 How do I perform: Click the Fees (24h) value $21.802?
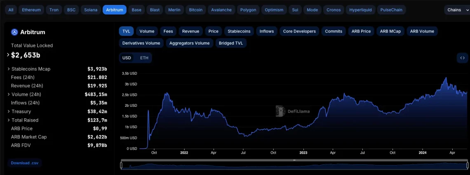coord(97,77)
